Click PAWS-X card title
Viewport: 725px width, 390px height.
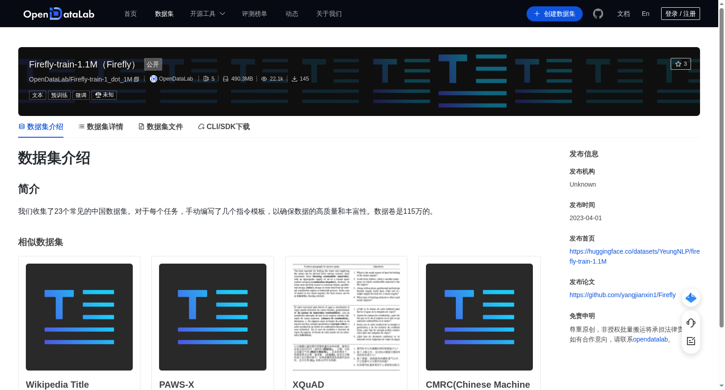[177, 385]
